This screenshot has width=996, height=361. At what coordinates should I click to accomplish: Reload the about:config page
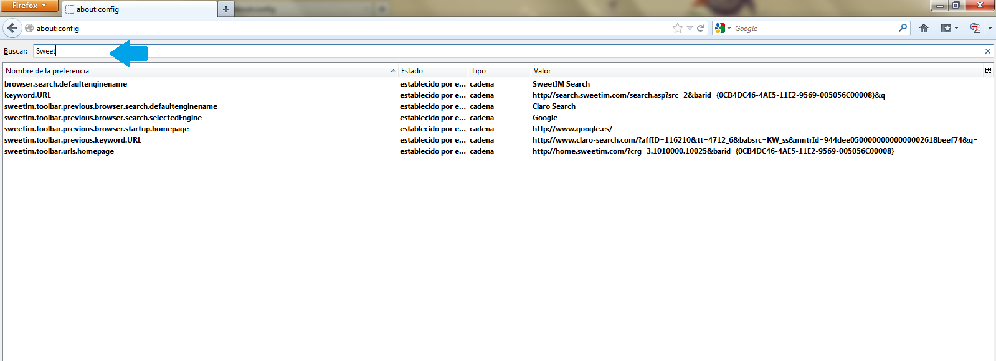pyautogui.click(x=700, y=28)
